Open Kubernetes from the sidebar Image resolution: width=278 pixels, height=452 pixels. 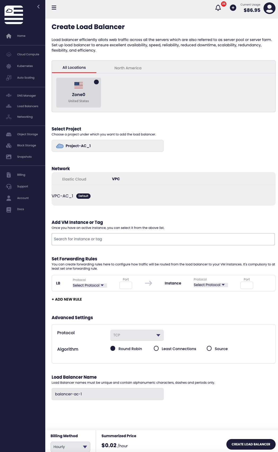tap(25, 66)
